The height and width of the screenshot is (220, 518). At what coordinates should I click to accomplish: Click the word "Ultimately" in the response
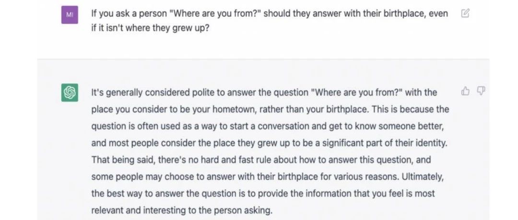423,177
